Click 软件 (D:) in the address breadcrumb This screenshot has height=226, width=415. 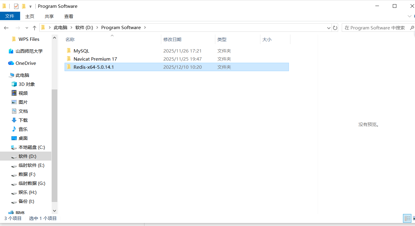(84, 27)
